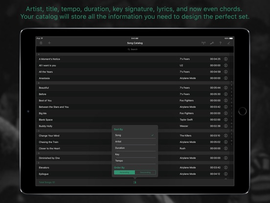Sort by Song
270x203 pixels.
135,135
